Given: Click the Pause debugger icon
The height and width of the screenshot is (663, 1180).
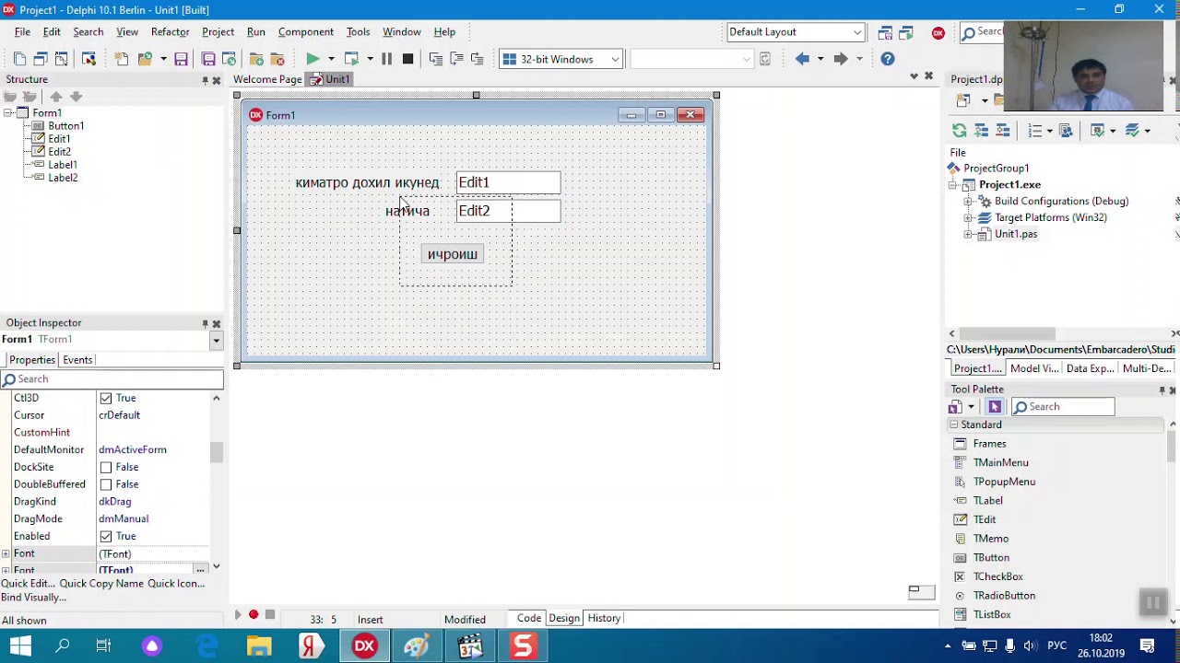Looking at the screenshot, I should (386, 59).
